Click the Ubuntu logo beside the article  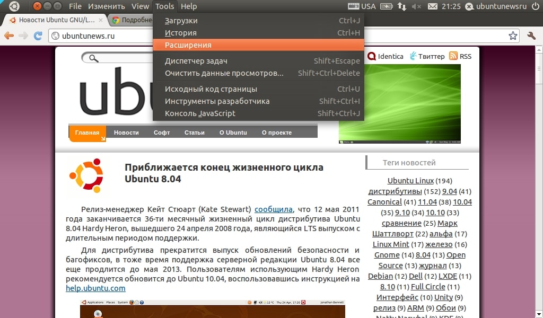(x=87, y=175)
